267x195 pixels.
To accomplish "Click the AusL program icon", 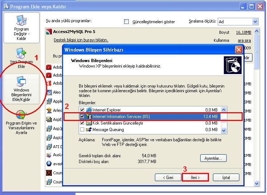I will tap(49, 155).
